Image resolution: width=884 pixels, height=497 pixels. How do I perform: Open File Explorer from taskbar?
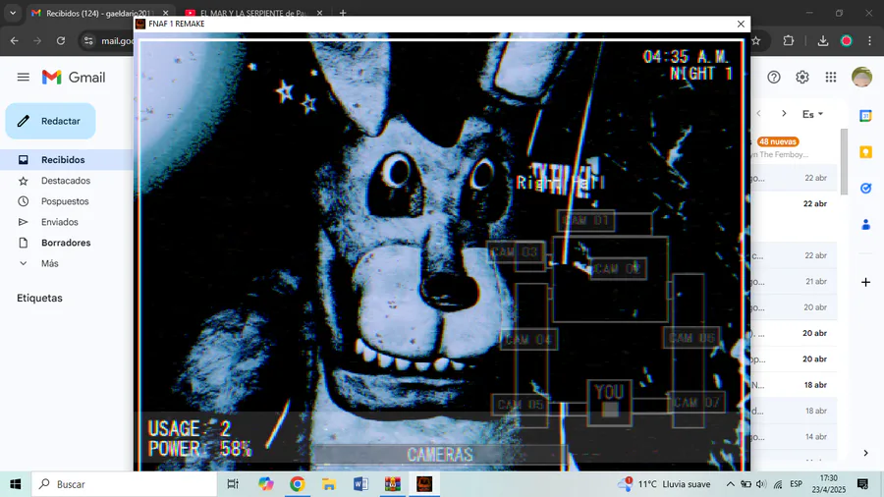click(329, 484)
